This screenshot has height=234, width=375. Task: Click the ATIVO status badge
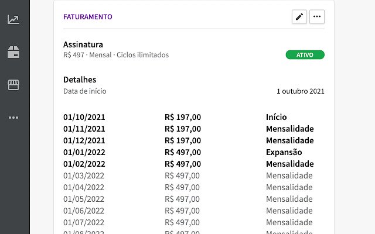(305, 54)
